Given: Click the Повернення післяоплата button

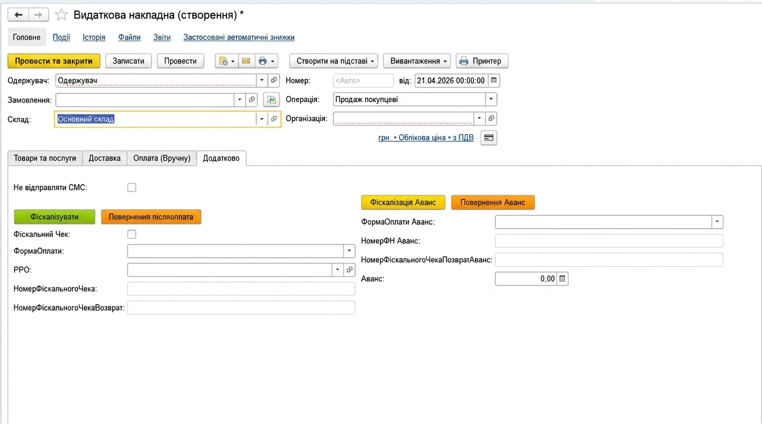Looking at the screenshot, I should [x=151, y=217].
